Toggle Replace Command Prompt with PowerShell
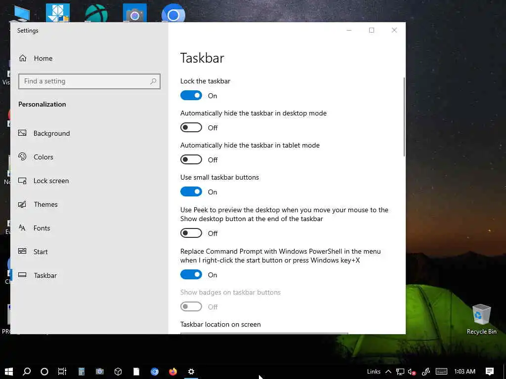Viewport: 506px width, 379px height. [191, 274]
